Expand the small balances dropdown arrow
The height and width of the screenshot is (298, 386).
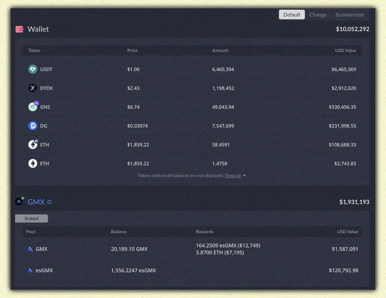click(x=244, y=176)
